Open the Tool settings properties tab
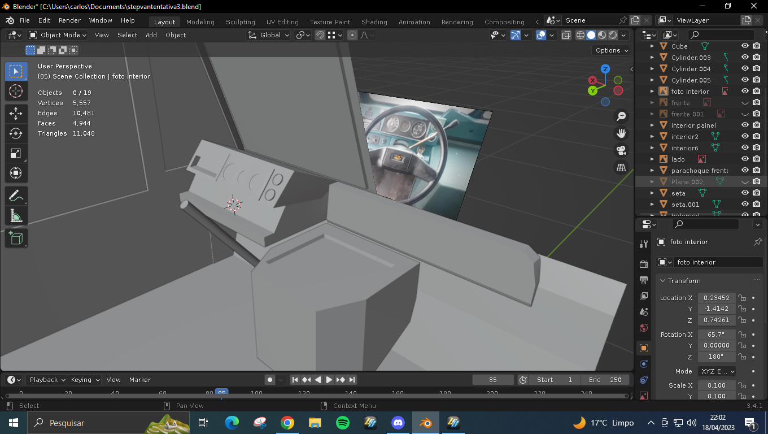The height and width of the screenshot is (434, 768). (644, 244)
